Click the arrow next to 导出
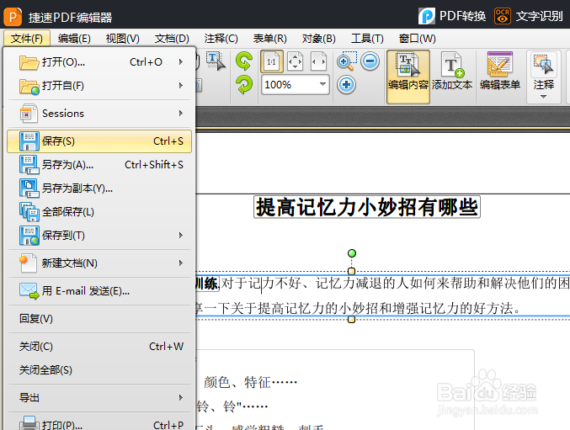The image size is (570, 430). pos(181,398)
